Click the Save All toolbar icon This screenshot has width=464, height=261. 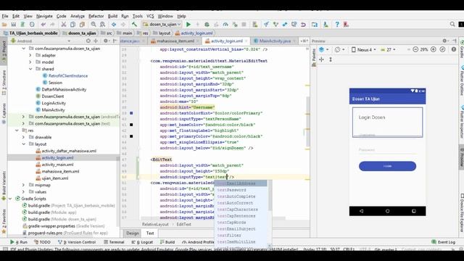[x=14, y=25]
